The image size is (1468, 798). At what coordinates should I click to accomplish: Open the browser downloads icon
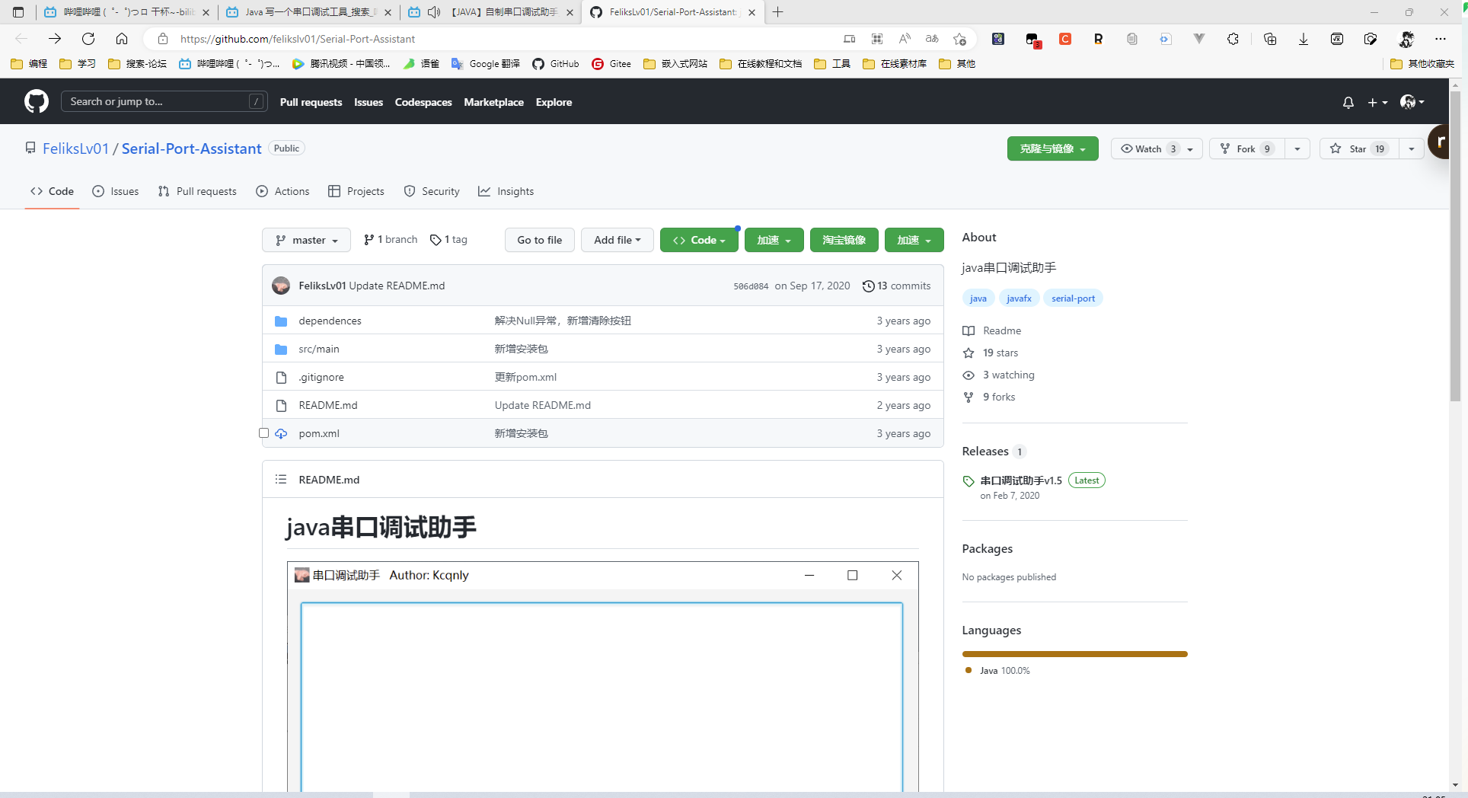point(1303,39)
